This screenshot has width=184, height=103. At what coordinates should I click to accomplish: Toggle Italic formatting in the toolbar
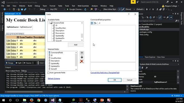[150, 9]
